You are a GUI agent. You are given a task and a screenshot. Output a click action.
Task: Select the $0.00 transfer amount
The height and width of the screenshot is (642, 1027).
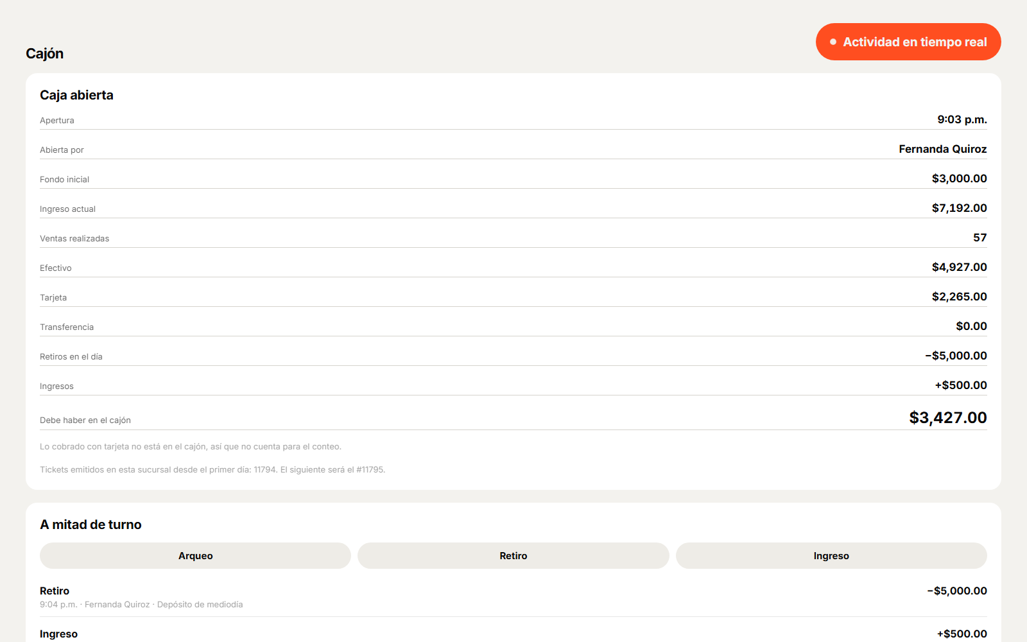point(972,326)
